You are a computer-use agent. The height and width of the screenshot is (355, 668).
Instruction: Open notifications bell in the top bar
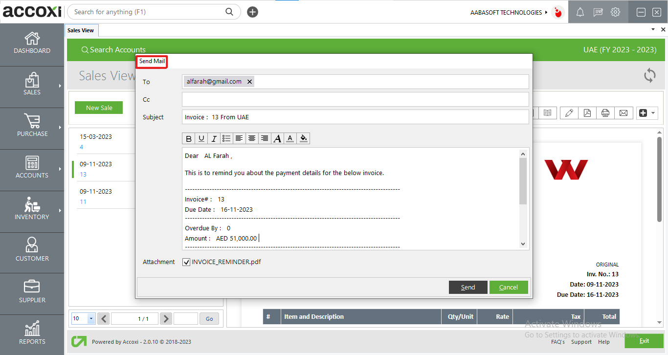580,12
